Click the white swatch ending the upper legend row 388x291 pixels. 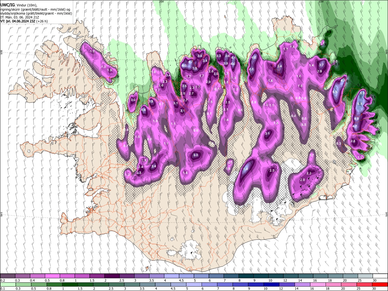380,276
